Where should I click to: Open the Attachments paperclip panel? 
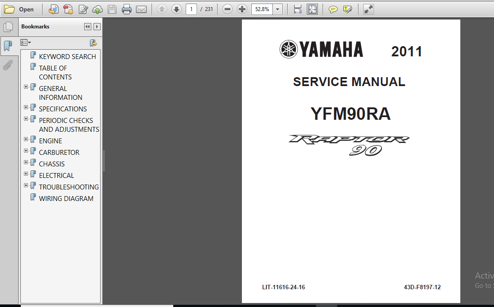pyautogui.click(x=8, y=65)
